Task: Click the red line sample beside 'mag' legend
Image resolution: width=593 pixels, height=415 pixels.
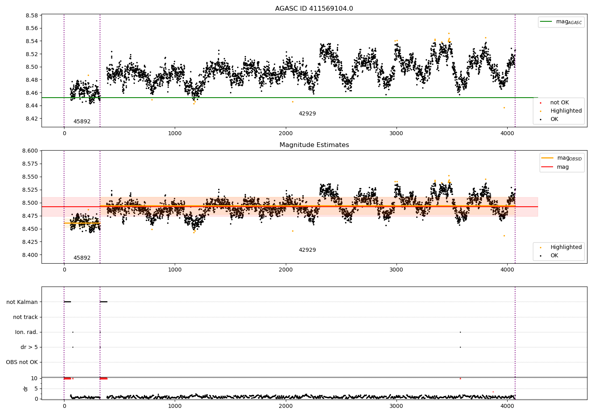Action: (x=547, y=167)
